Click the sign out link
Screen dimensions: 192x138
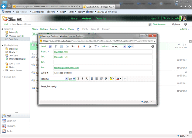(x=155, y=18)
